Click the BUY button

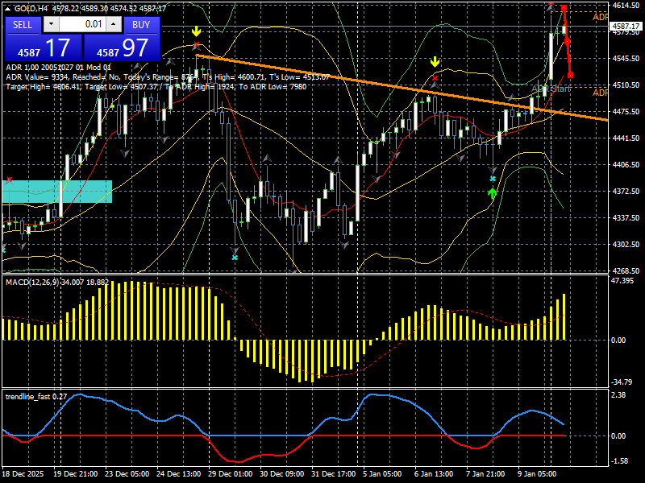click(141, 25)
